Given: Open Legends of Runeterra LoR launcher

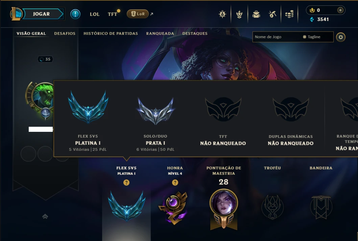Looking at the screenshot, I should pyautogui.click(x=138, y=14).
